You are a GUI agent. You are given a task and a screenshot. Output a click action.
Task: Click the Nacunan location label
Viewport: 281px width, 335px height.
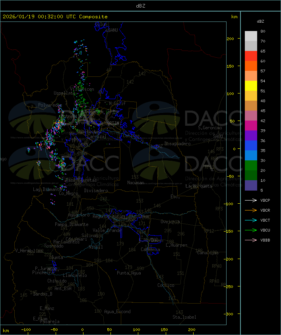pyautogui.click(x=136, y=183)
